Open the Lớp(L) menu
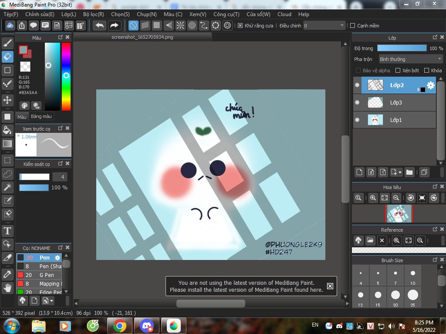This screenshot has width=446, height=334. click(x=68, y=14)
